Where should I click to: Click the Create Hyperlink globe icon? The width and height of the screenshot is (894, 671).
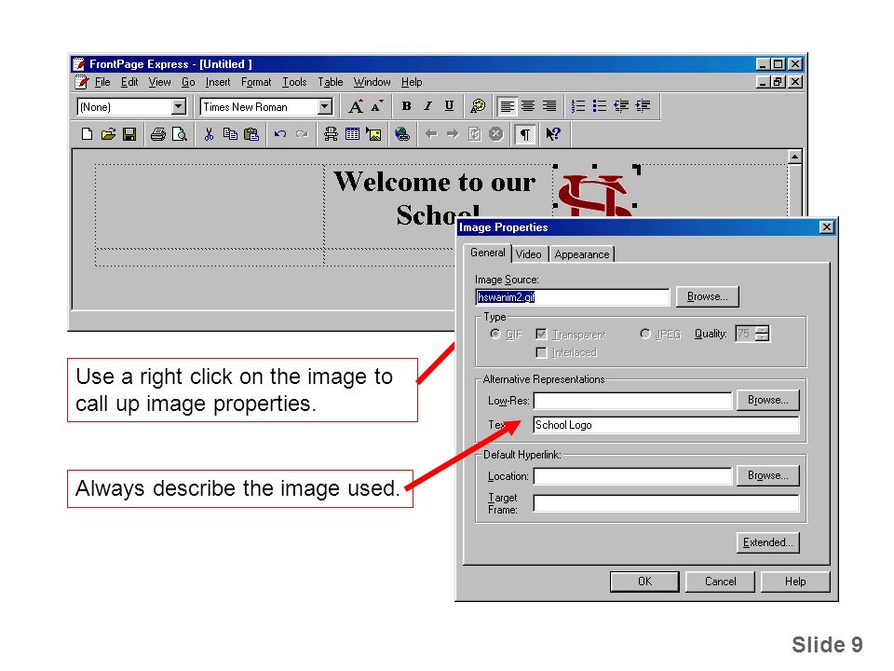[x=402, y=134]
